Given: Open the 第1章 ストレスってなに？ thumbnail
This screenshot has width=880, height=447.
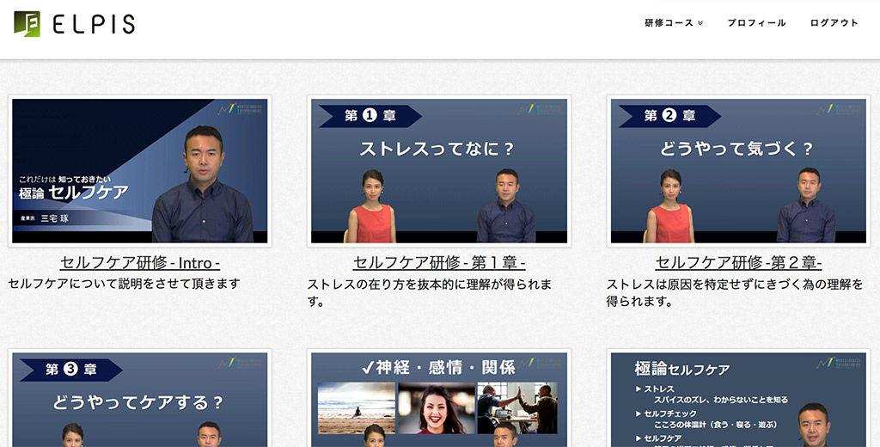Looking at the screenshot, I should pyautogui.click(x=439, y=171).
